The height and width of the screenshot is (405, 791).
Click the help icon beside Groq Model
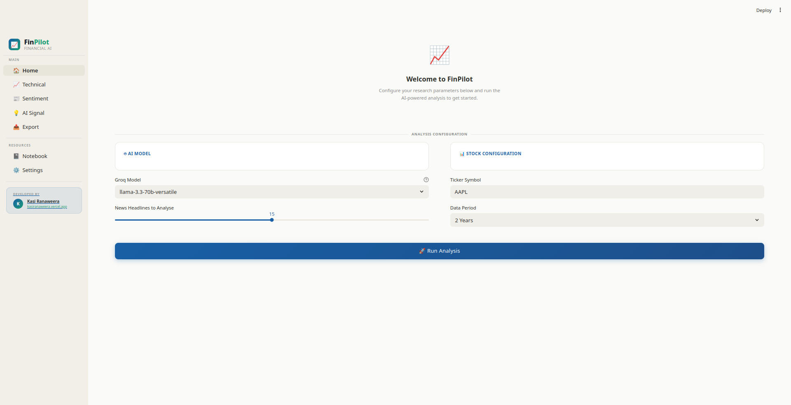click(x=426, y=180)
